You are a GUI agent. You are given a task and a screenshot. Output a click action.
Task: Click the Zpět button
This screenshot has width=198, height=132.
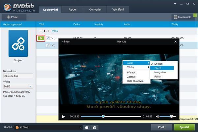click(x=161, y=127)
